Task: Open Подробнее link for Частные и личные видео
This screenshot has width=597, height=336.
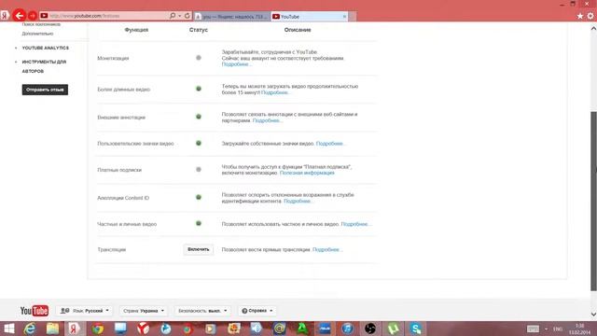Action: pyautogui.click(x=355, y=224)
